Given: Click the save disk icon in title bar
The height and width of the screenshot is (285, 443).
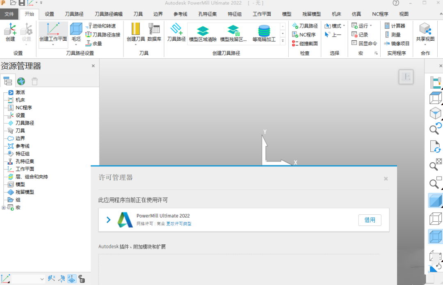Looking at the screenshot, I should point(22,3).
